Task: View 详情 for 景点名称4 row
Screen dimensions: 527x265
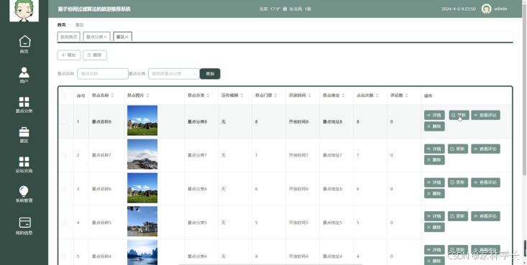Action: pos(434,250)
